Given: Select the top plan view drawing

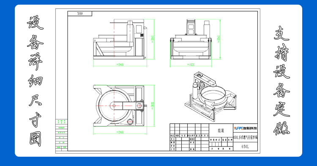Looking at the screenshot, I should coord(119,106).
